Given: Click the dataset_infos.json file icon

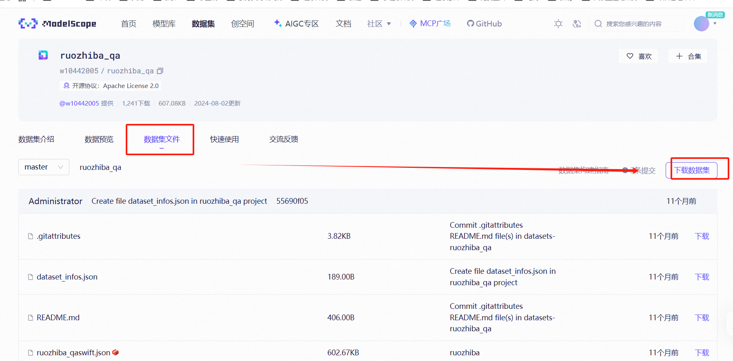Looking at the screenshot, I should 31,277.
